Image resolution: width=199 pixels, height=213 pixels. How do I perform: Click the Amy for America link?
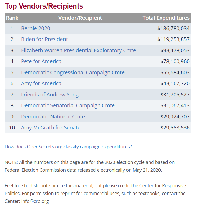[x=41, y=83]
